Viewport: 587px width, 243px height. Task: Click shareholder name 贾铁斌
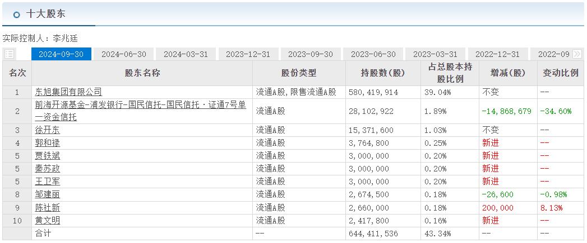47,156
